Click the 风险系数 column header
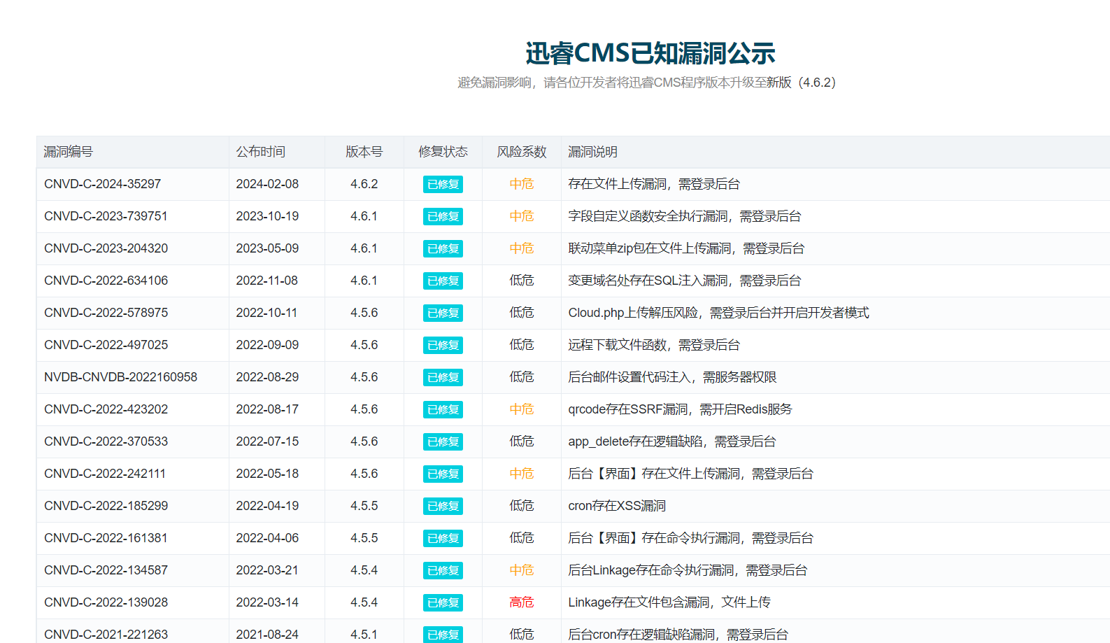Viewport: 1110px width, 643px height. [521, 152]
